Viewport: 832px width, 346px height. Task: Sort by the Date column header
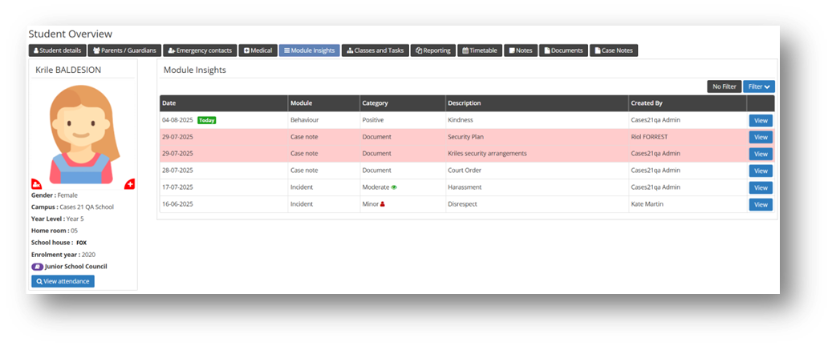[x=169, y=103]
